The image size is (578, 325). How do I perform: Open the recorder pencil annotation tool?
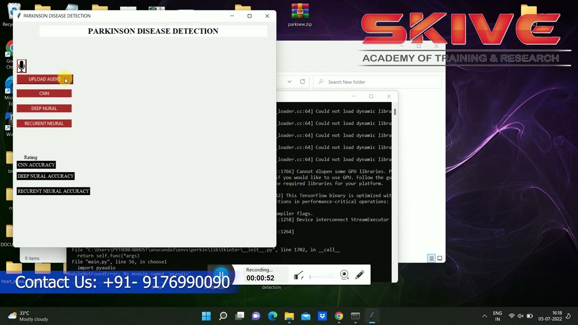(x=360, y=275)
